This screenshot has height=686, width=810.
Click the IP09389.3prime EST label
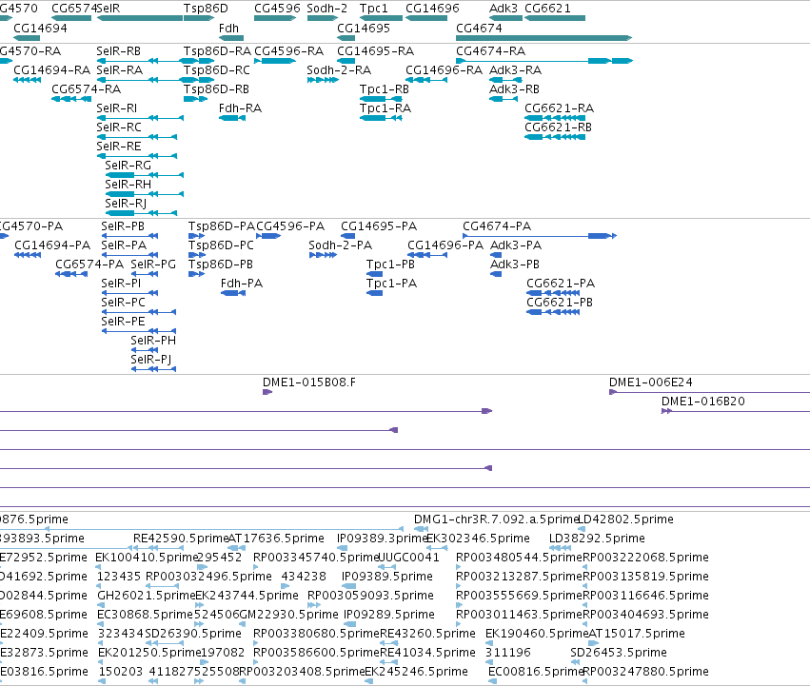pyautogui.click(x=383, y=539)
